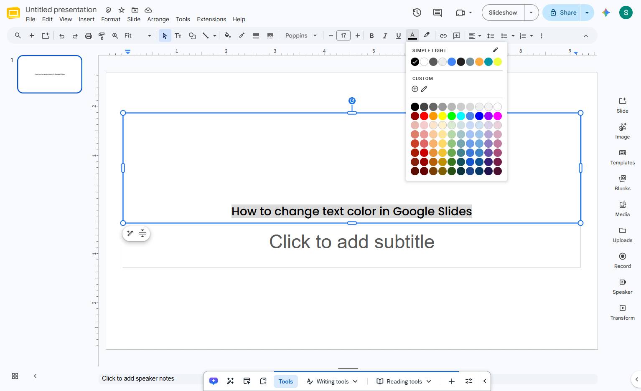
Task: Click the Tools button in bottom bar
Action: (x=286, y=381)
